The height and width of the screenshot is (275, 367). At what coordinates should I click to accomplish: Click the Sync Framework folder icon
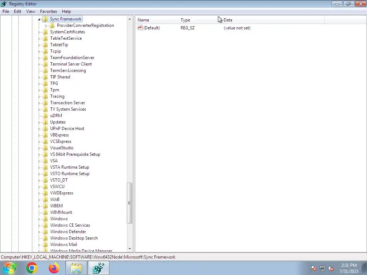[45, 19]
